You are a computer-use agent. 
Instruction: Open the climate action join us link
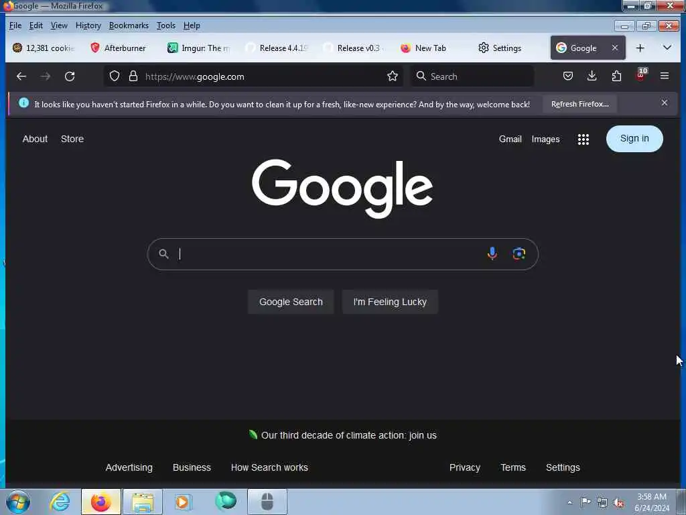(348, 435)
